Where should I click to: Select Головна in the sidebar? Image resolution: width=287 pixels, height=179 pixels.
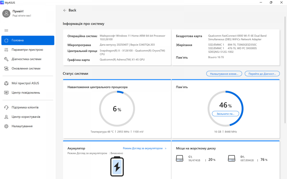pos(28,40)
